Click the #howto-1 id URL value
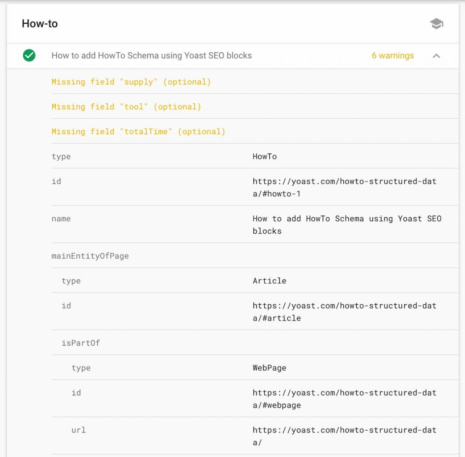The width and height of the screenshot is (465, 457). [344, 187]
